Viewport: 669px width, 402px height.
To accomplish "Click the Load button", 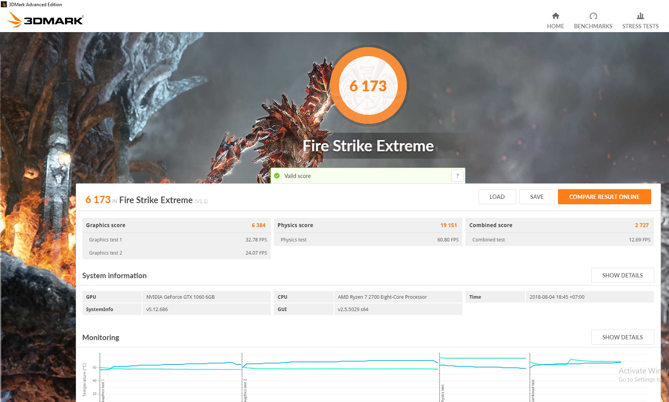I will click(497, 197).
